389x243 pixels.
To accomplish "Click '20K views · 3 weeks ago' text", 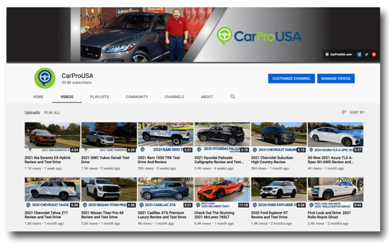I will click(157, 168).
